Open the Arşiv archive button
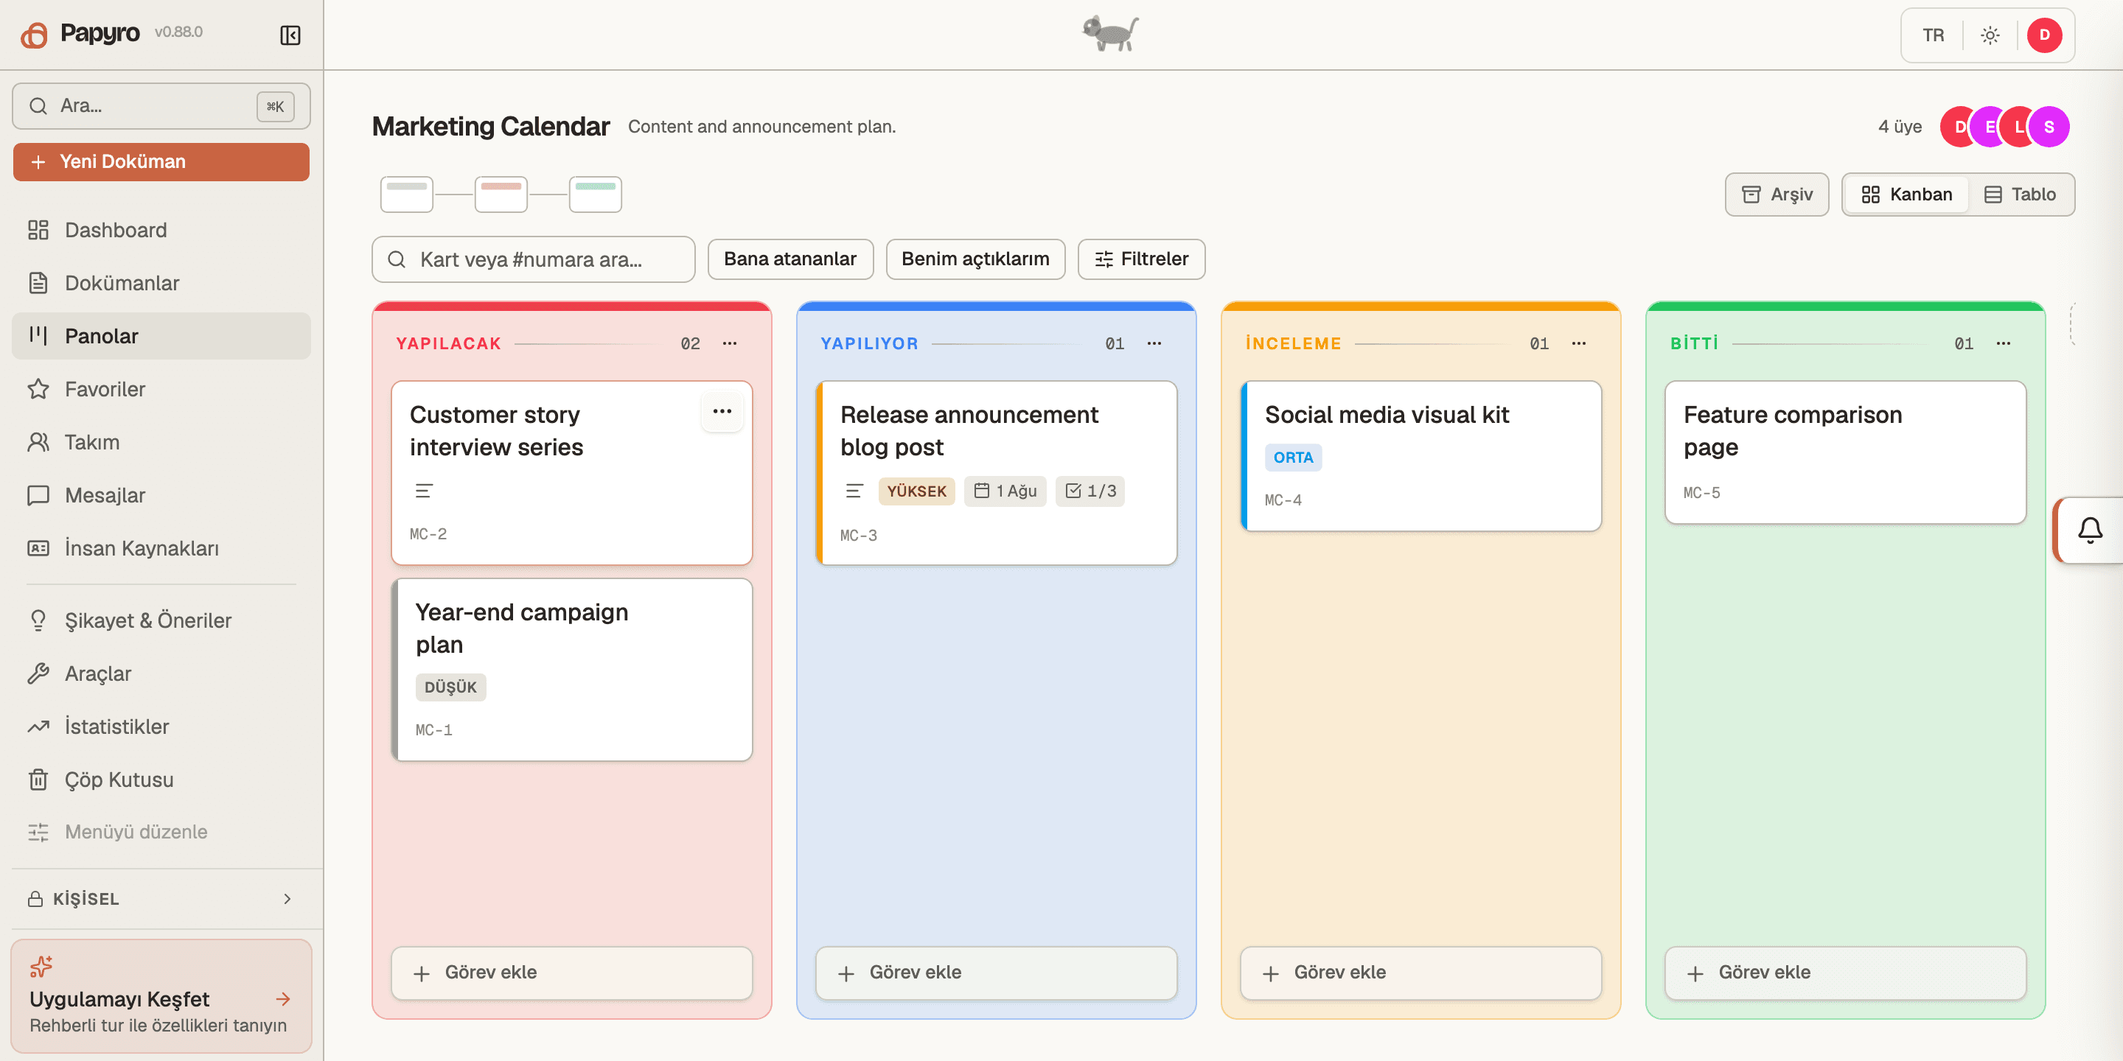 pyautogui.click(x=1777, y=195)
